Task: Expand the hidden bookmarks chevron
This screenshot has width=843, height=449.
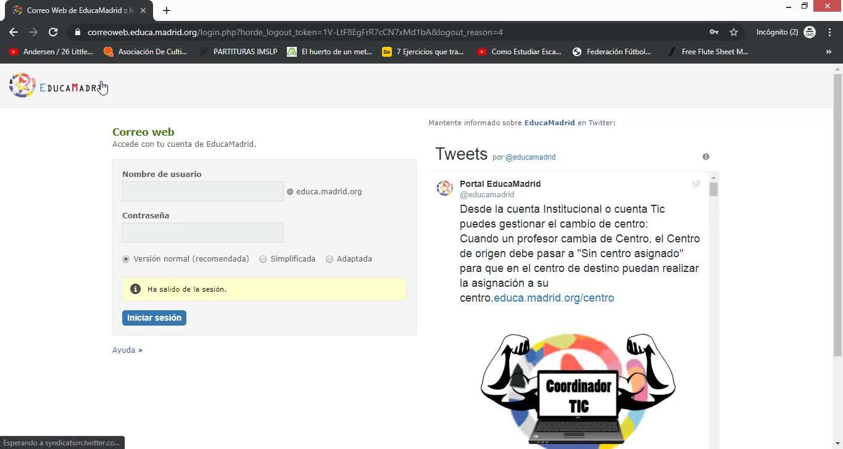Action: (x=828, y=52)
